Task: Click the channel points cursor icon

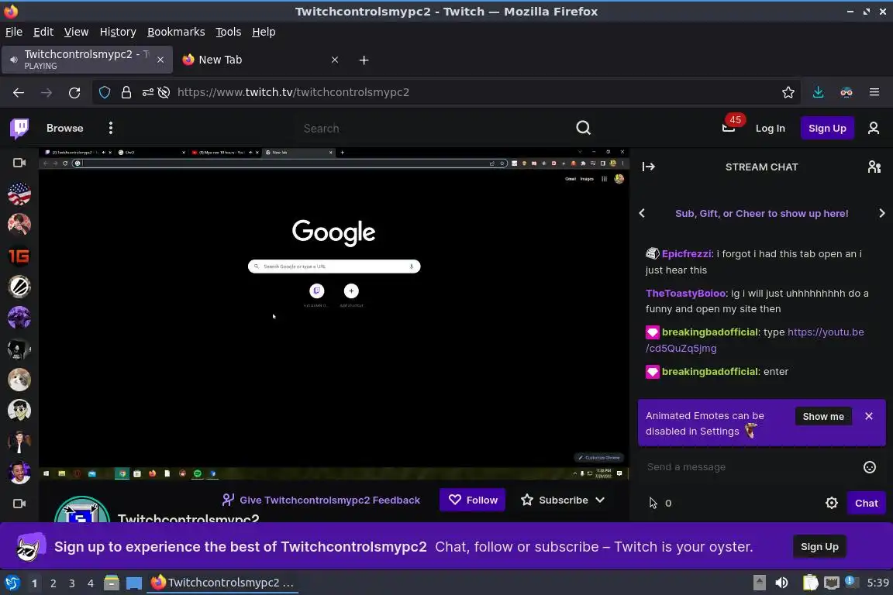Action: tap(653, 504)
